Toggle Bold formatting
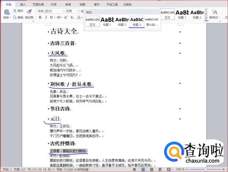 pos(40,17)
